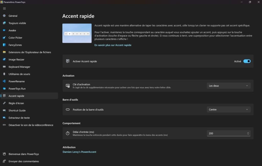Click the Shortcut Guide icon
The width and height of the screenshot is (262, 166).
tap(4, 110)
